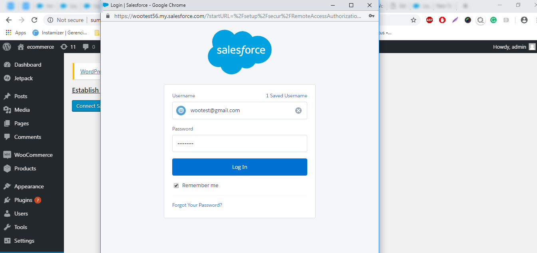
Task: Click the Not secure site info icon
Action: [50, 20]
